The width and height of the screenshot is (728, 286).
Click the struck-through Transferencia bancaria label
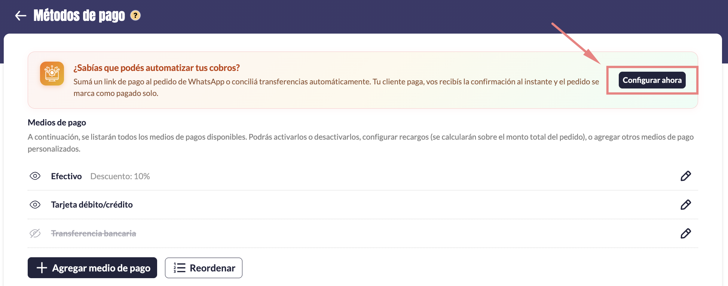click(x=93, y=233)
